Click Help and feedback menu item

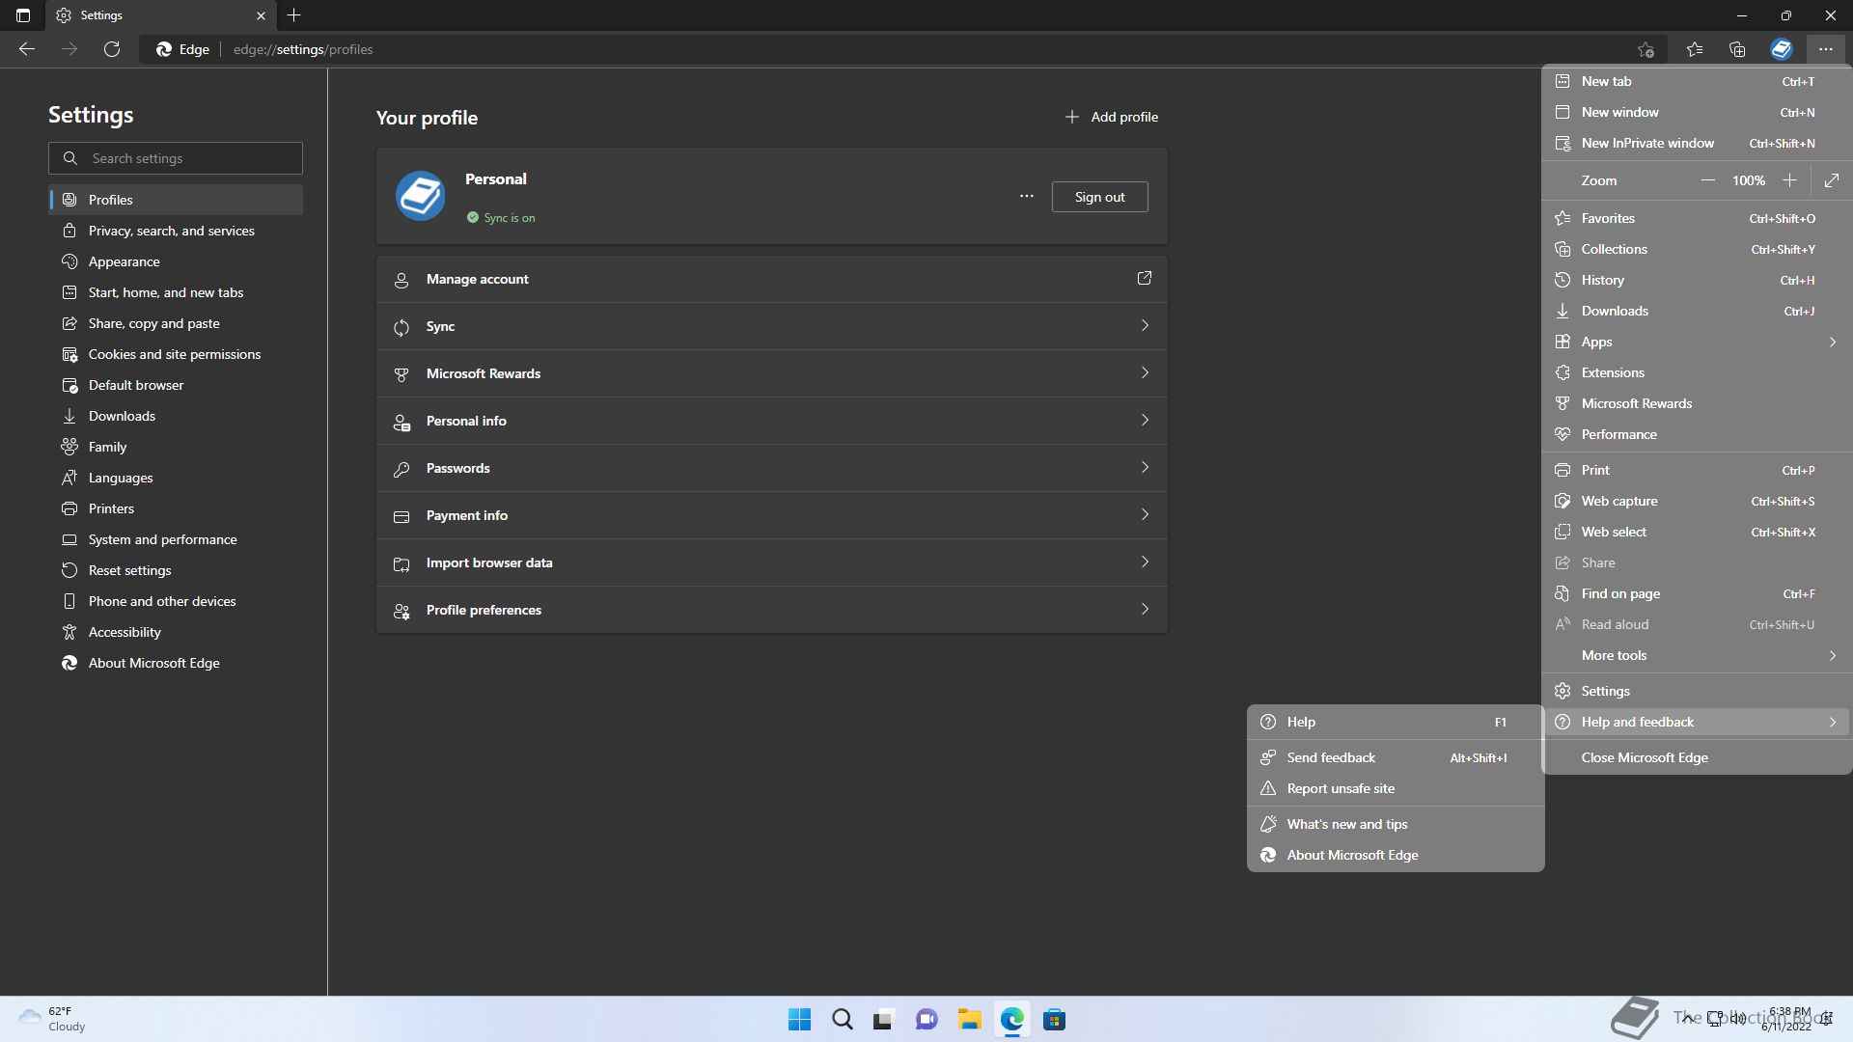point(1697,722)
